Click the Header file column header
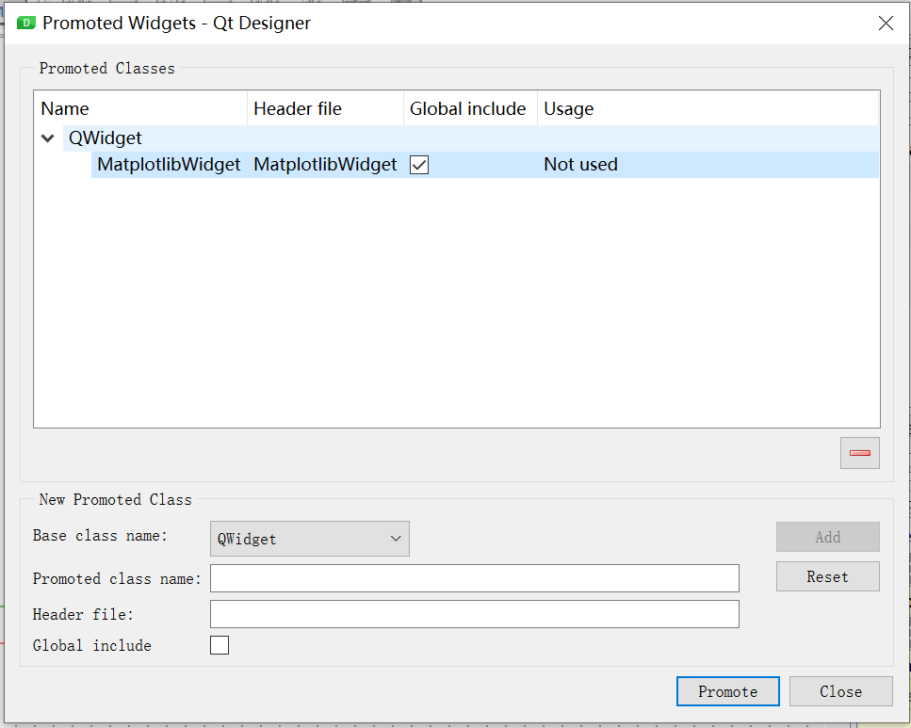Viewport: 911px width, 728px height. coord(326,108)
